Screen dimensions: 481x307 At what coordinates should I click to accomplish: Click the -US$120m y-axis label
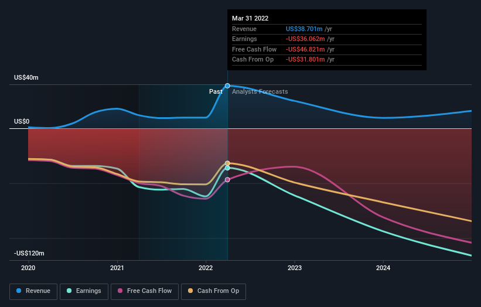pyautogui.click(x=29, y=253)
